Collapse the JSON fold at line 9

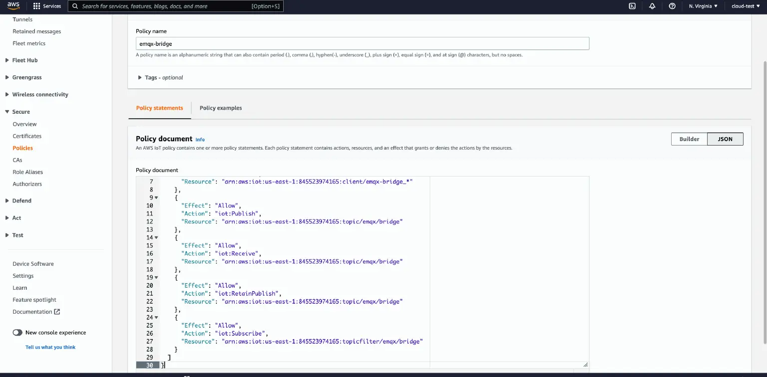pos(155,197)
